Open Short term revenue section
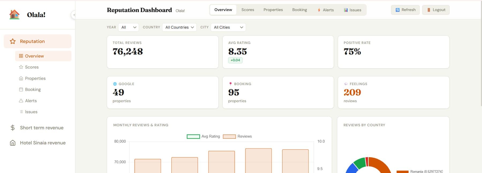482x173 pixels. click(x=37, y=128)
